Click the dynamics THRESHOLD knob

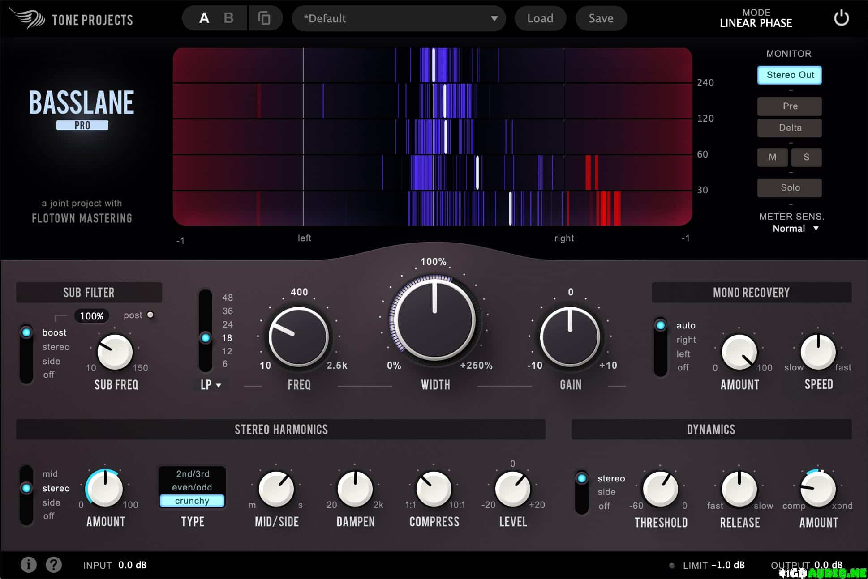point(661,489)
